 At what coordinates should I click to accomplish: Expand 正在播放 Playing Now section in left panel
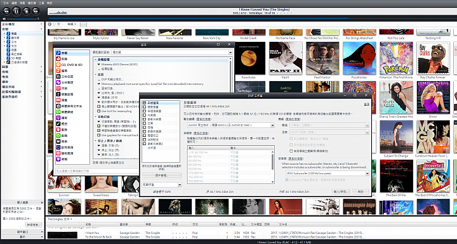pyautogui.click(x=41, y=24)
